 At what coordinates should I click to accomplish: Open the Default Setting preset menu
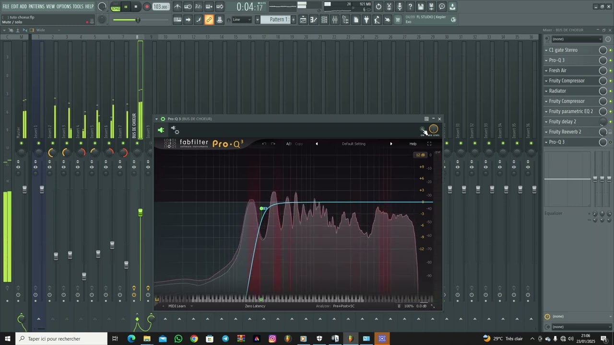coord(354,144)
